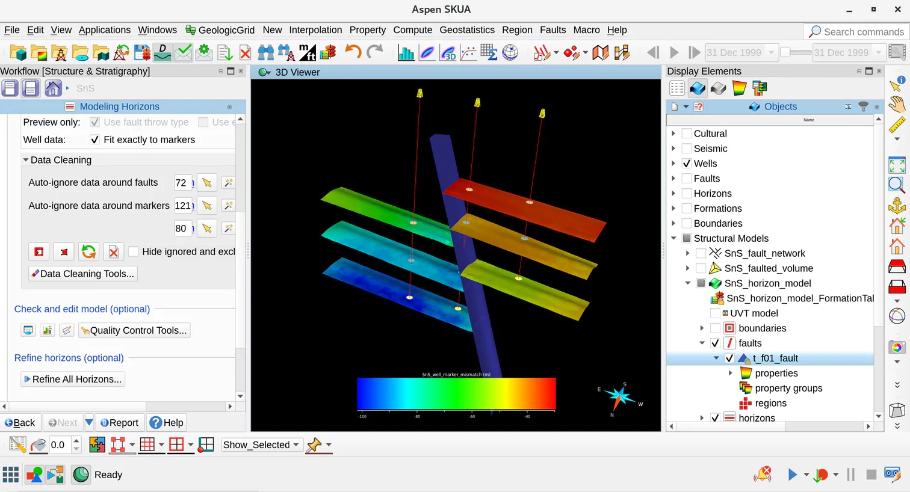Click the color gradient icon in Display Elements

[739, 88]
